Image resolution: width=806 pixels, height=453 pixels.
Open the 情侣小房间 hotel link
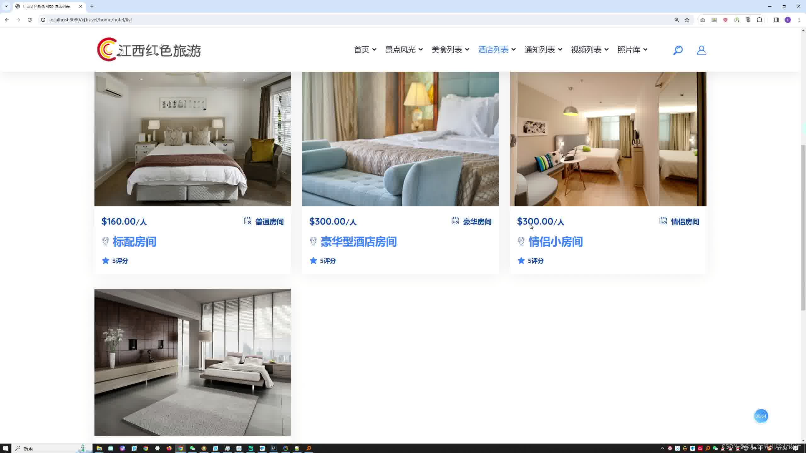pyautogui.click(x=555, y=242)
